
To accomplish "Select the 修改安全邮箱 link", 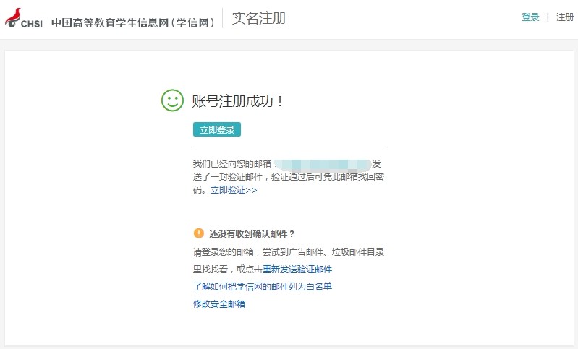I will tap(219, 303).
